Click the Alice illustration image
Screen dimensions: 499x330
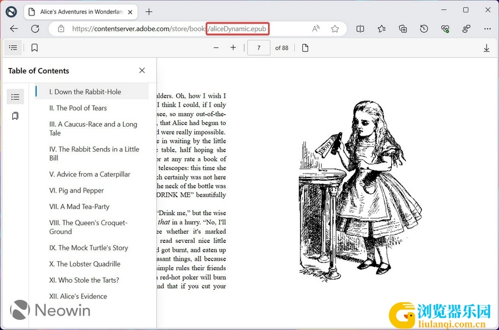pyautogui.click(x=360, y=191)
